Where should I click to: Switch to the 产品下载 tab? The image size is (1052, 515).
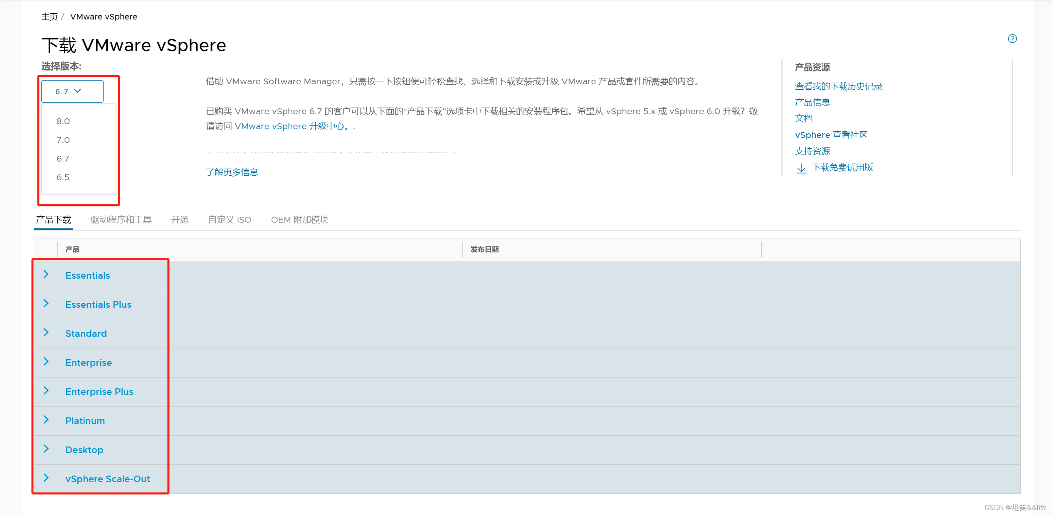click(53, 220)
